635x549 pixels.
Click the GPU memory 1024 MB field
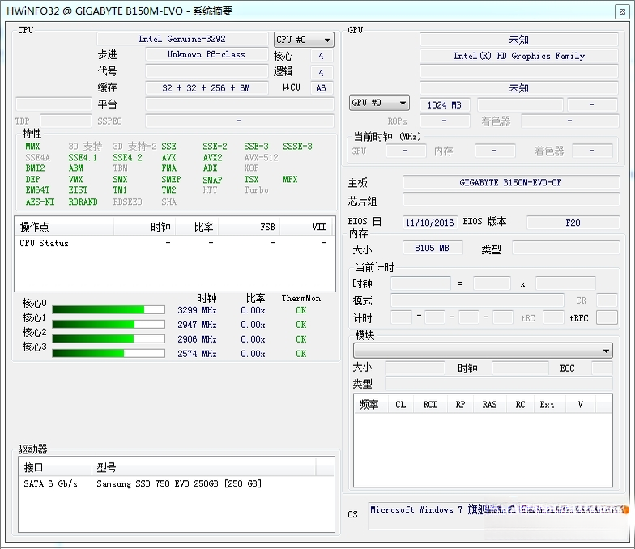pyautogui.click(x=445, y=105)
